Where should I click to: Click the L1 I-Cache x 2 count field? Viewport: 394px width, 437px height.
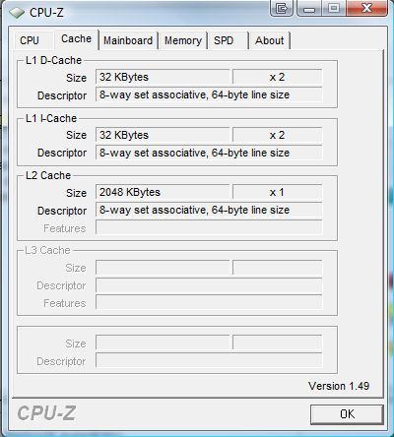coord(277,135)
